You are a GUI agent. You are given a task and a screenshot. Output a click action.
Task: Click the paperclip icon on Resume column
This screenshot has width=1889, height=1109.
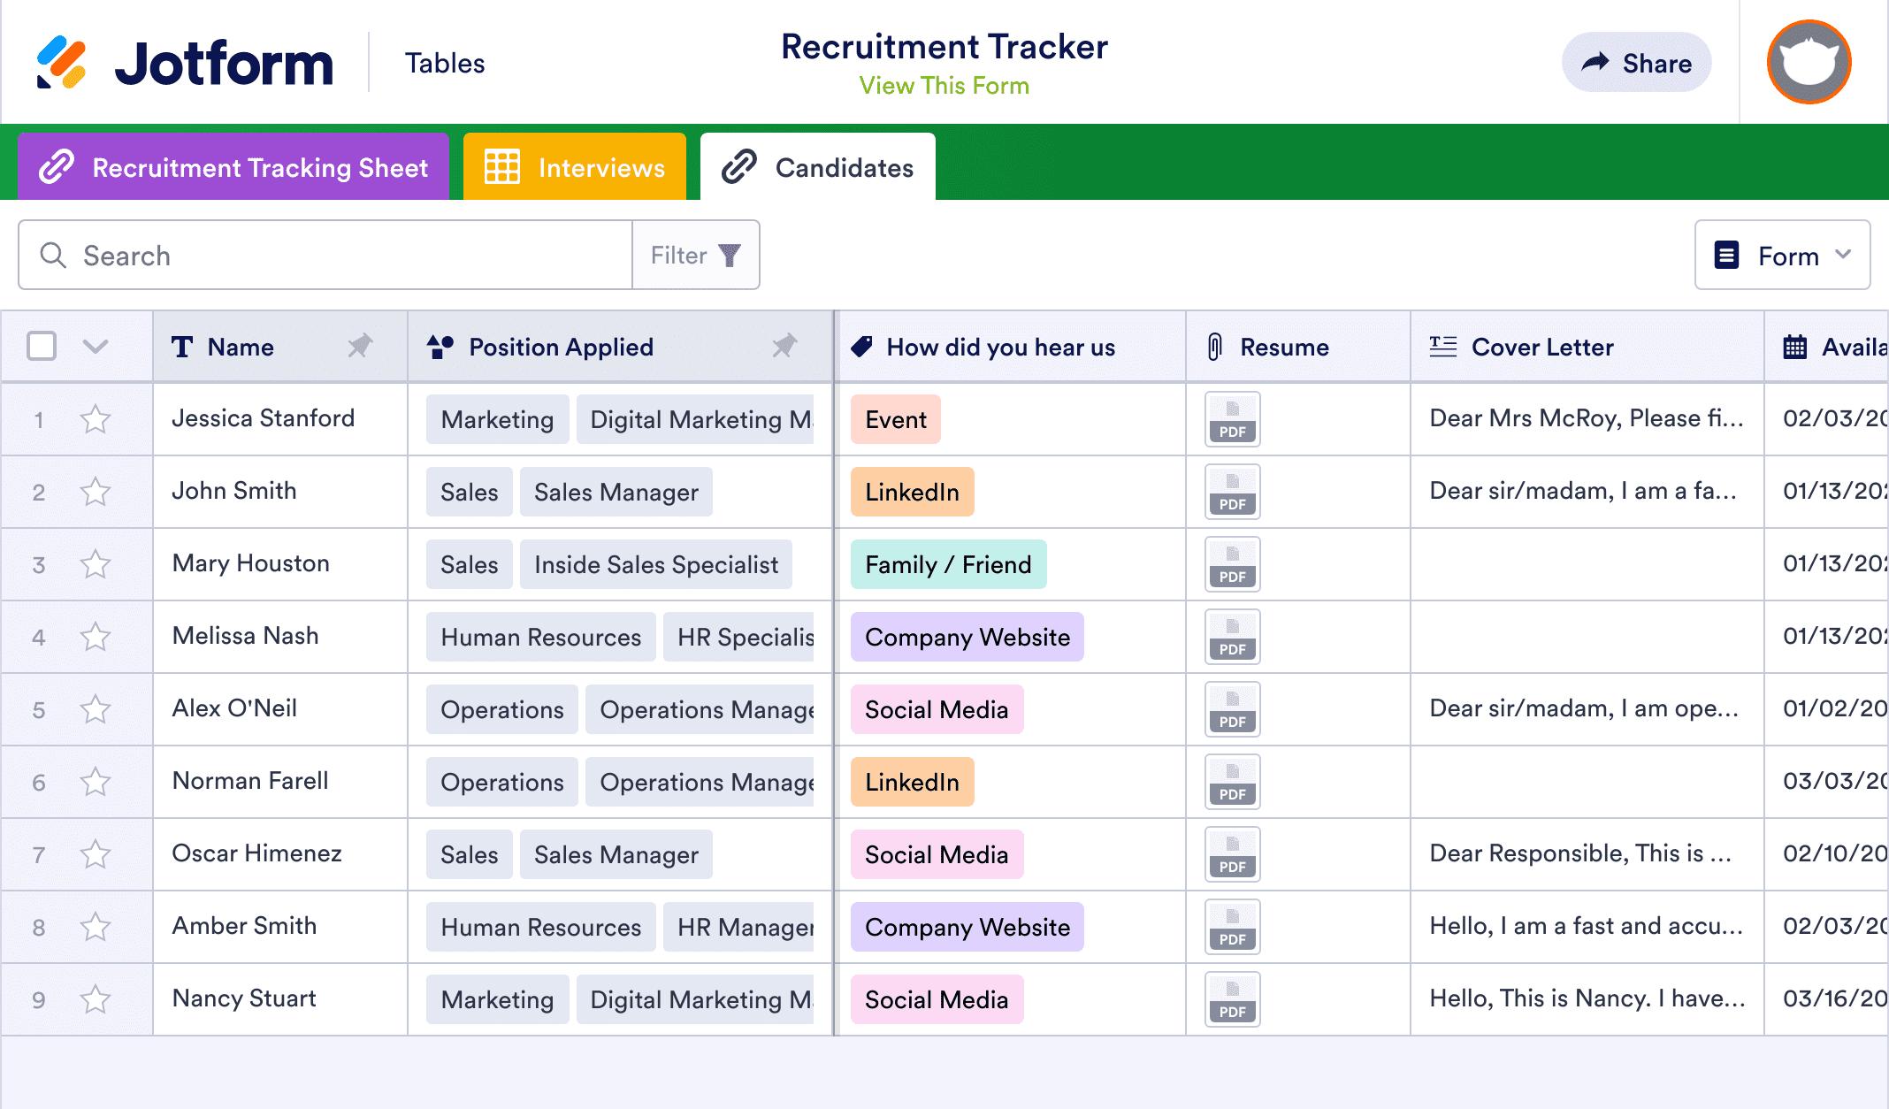coord(1215,347)
